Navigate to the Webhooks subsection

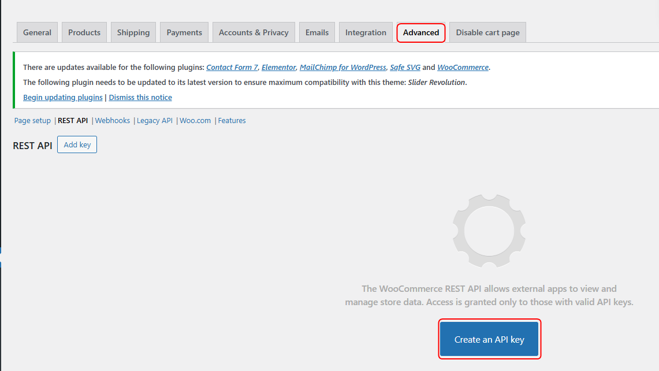[x=113, y=120]
